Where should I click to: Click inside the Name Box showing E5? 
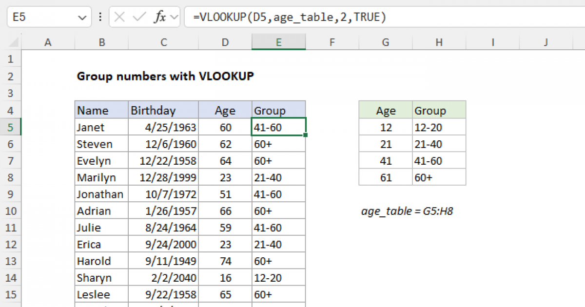pyautogui.click(x=39, y=18)
